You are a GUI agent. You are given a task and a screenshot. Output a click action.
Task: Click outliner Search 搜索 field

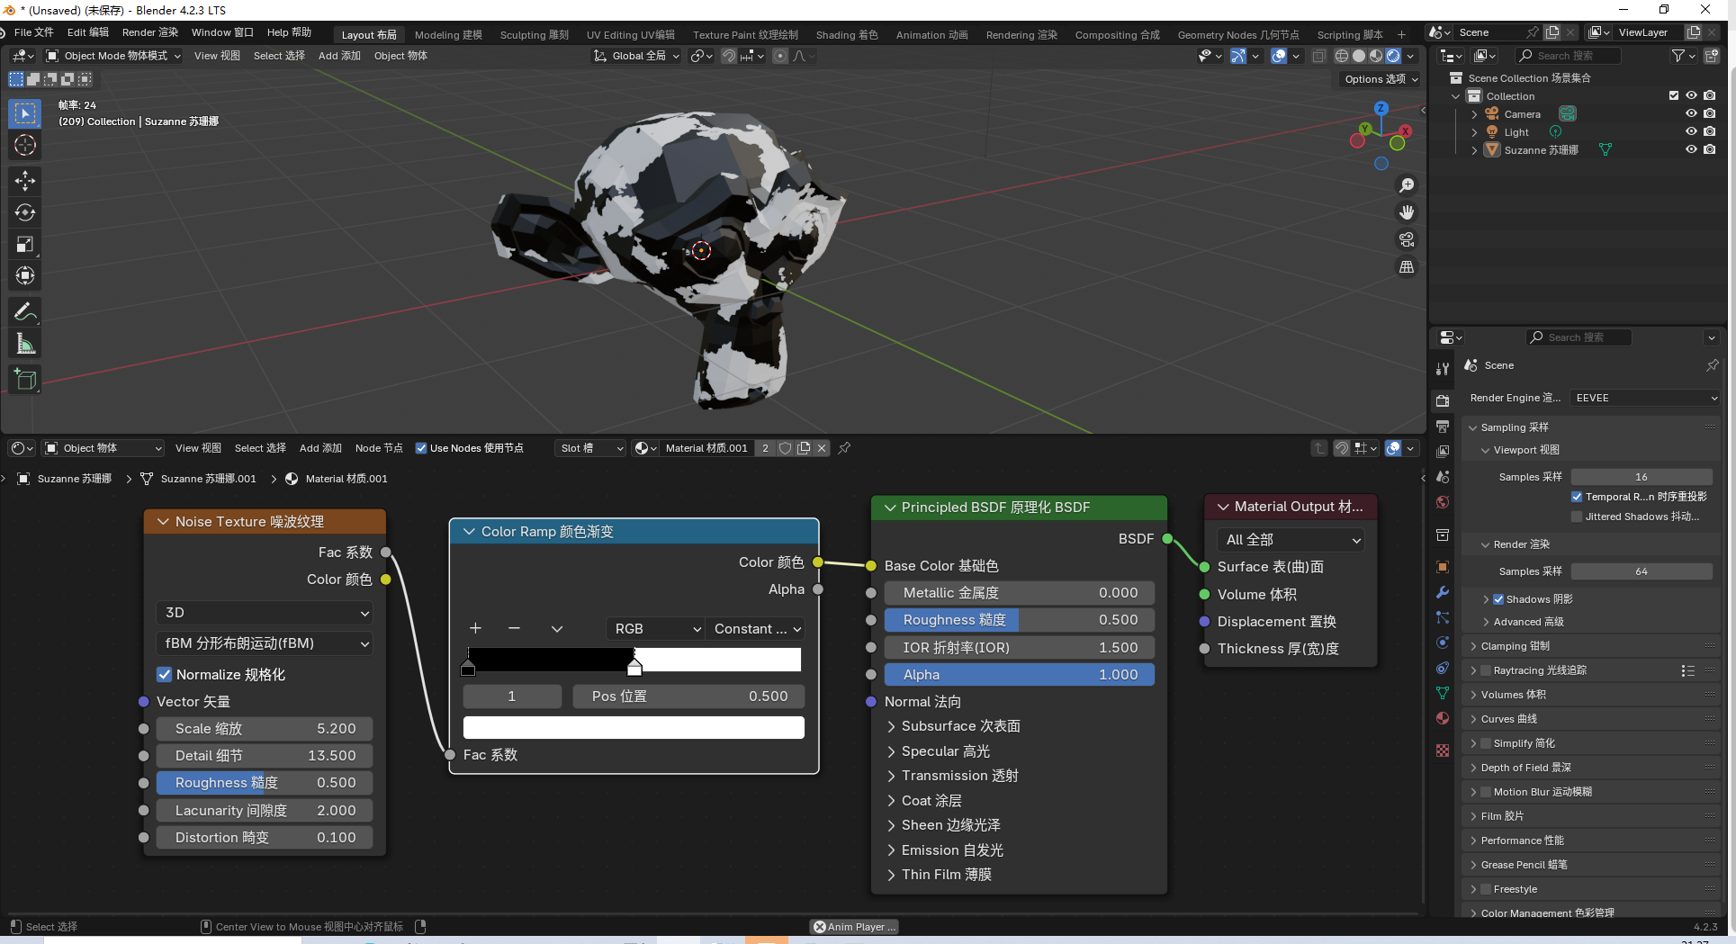1570,56
